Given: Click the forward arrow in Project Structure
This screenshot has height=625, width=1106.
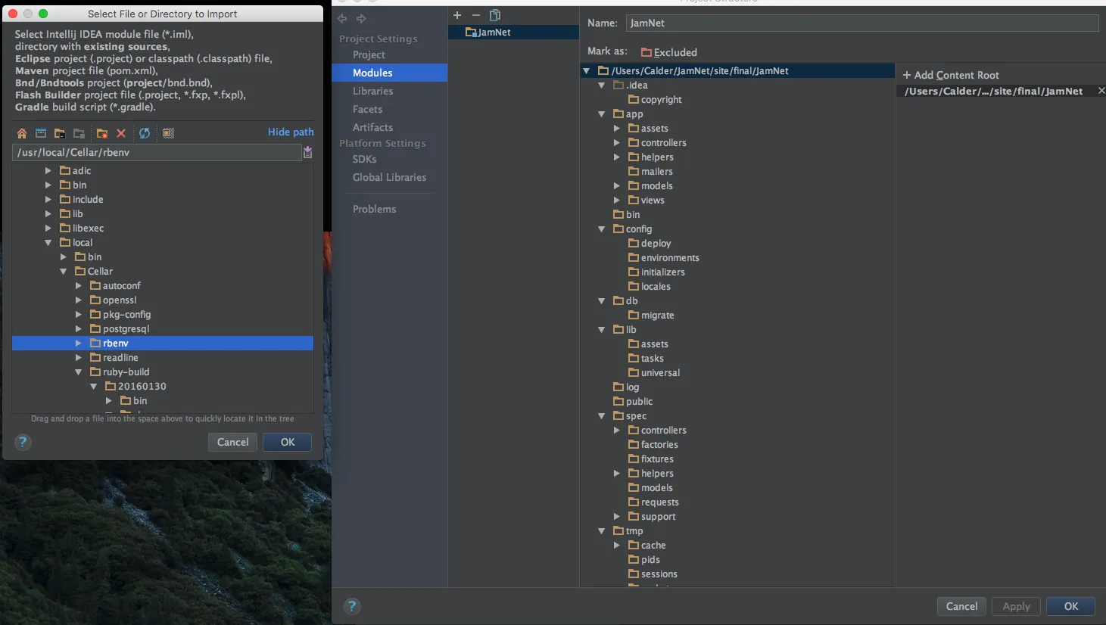Looking at the screenshot, I should (x=361, y=18).
